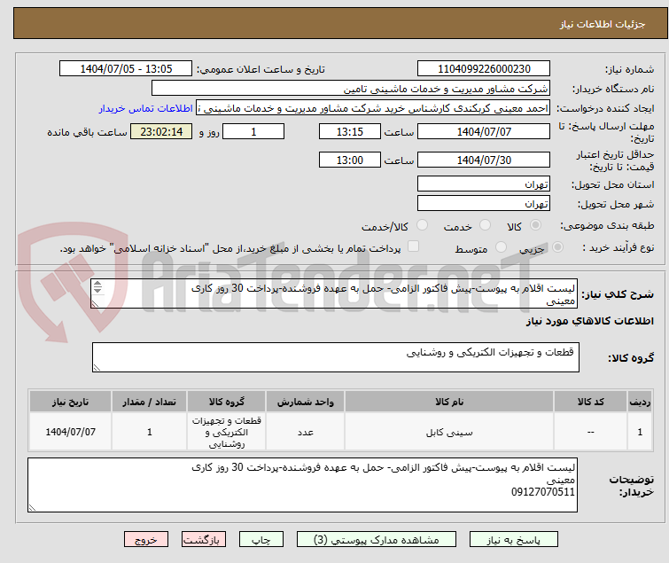
Task: Click the 'ردیف' column header
Action: (x=640, y=402)
